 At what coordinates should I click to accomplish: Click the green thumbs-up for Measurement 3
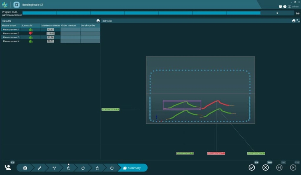(x=30, y=37)
